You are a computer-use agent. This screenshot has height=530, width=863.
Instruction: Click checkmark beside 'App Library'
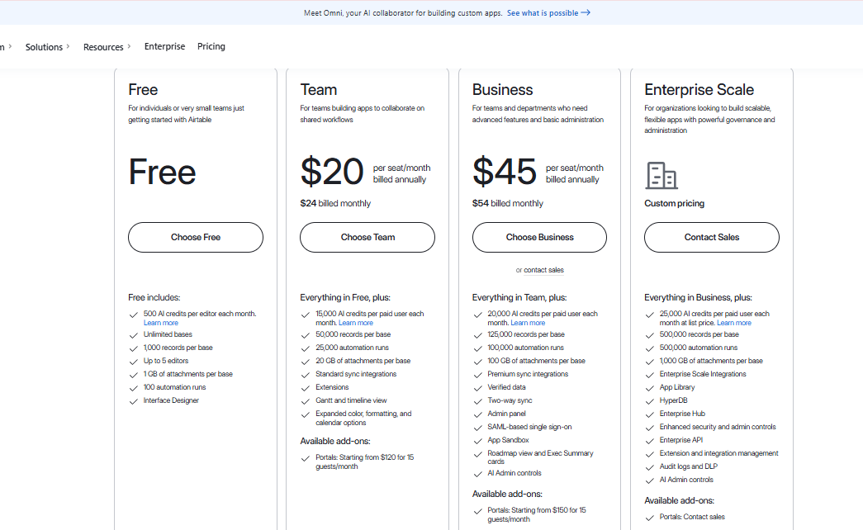[x=649, y=388]
